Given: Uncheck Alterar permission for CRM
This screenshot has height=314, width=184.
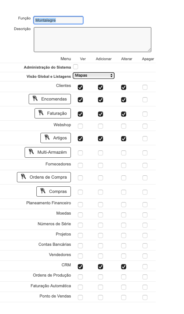Looking at the screenshot, I should pos(124,267).
